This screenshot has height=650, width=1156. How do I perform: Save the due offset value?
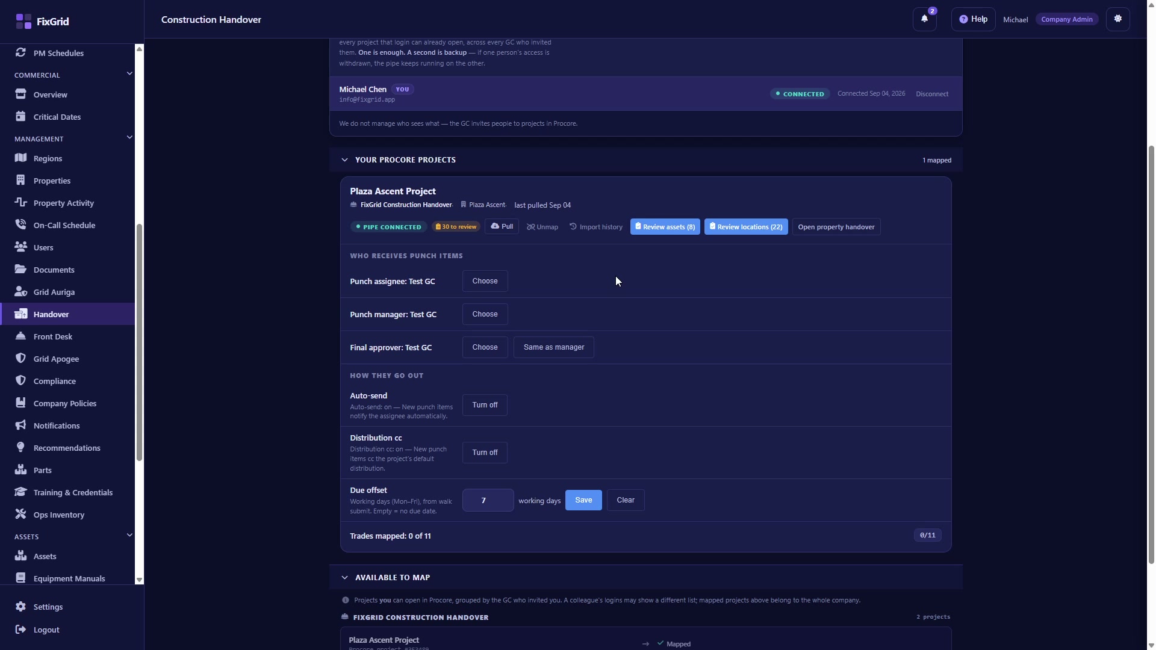pos(583,500)
